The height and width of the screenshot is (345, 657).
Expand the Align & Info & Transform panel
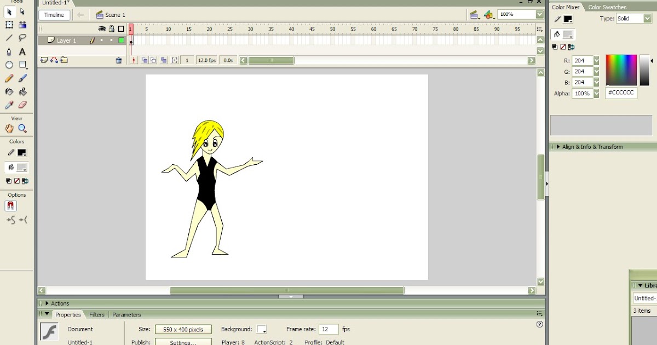pos(558,147)
